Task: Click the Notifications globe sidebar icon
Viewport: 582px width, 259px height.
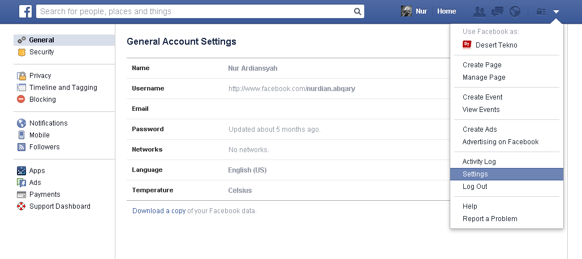Action: click(21, 123)
